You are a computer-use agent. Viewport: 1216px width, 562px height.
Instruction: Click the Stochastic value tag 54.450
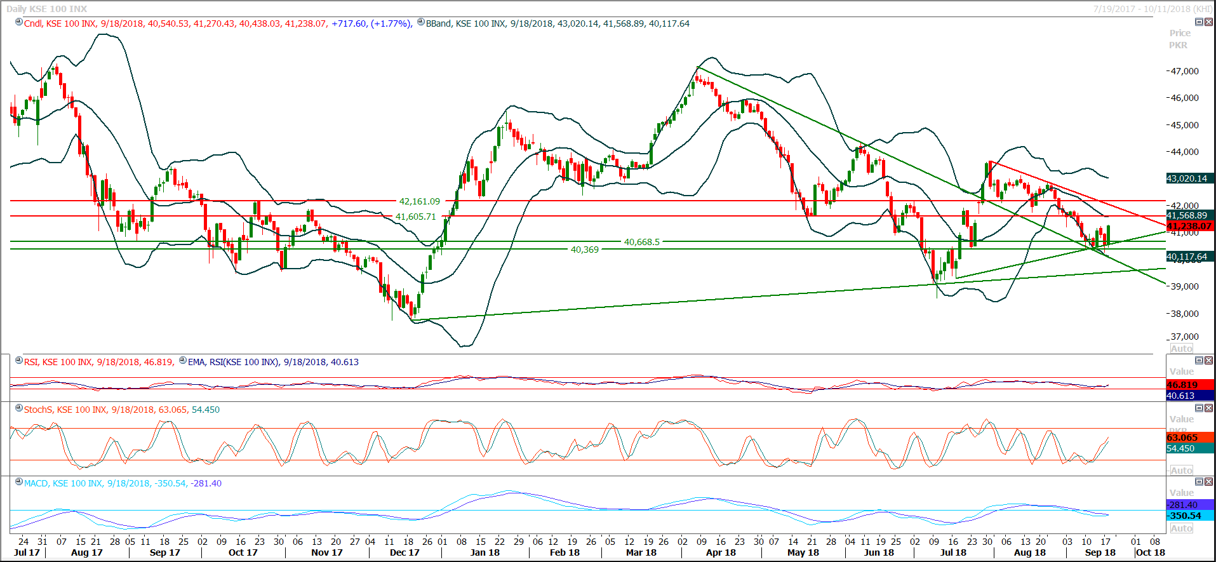click(1191, 448)
